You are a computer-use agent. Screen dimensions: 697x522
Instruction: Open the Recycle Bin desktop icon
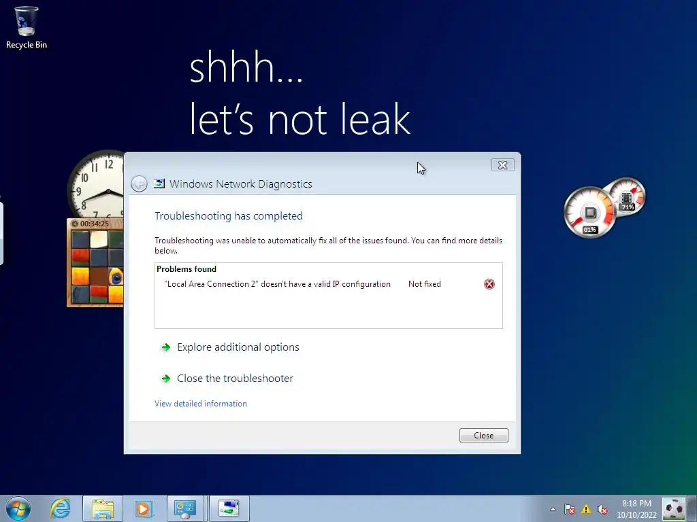(x=27, y=27)
